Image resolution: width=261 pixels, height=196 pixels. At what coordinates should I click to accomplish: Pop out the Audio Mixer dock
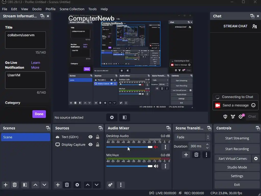point(168,128)
